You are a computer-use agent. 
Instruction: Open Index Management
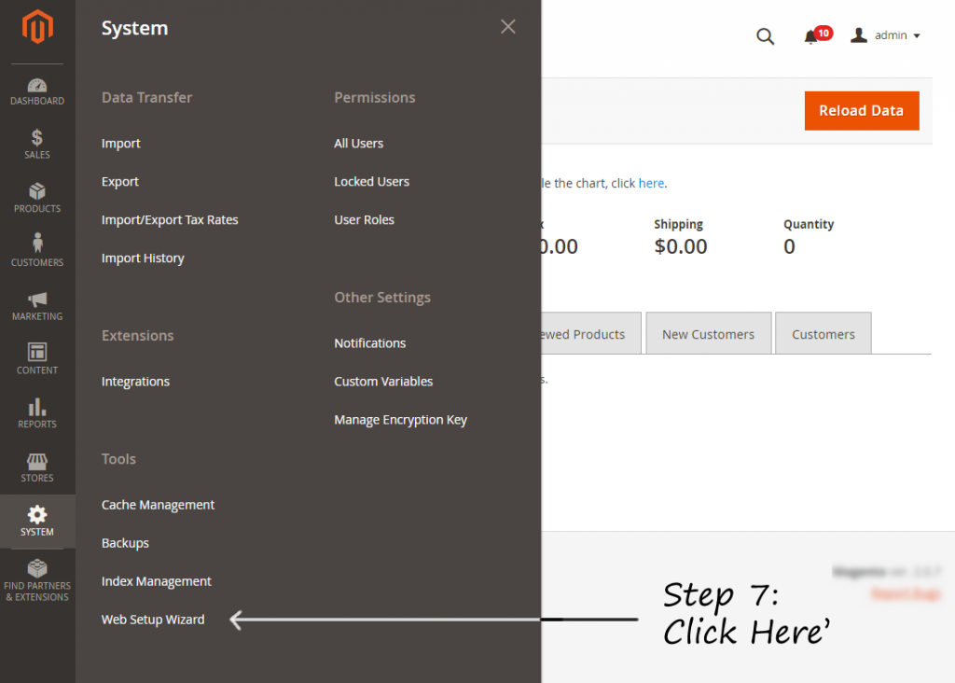[x=156, y=581]
